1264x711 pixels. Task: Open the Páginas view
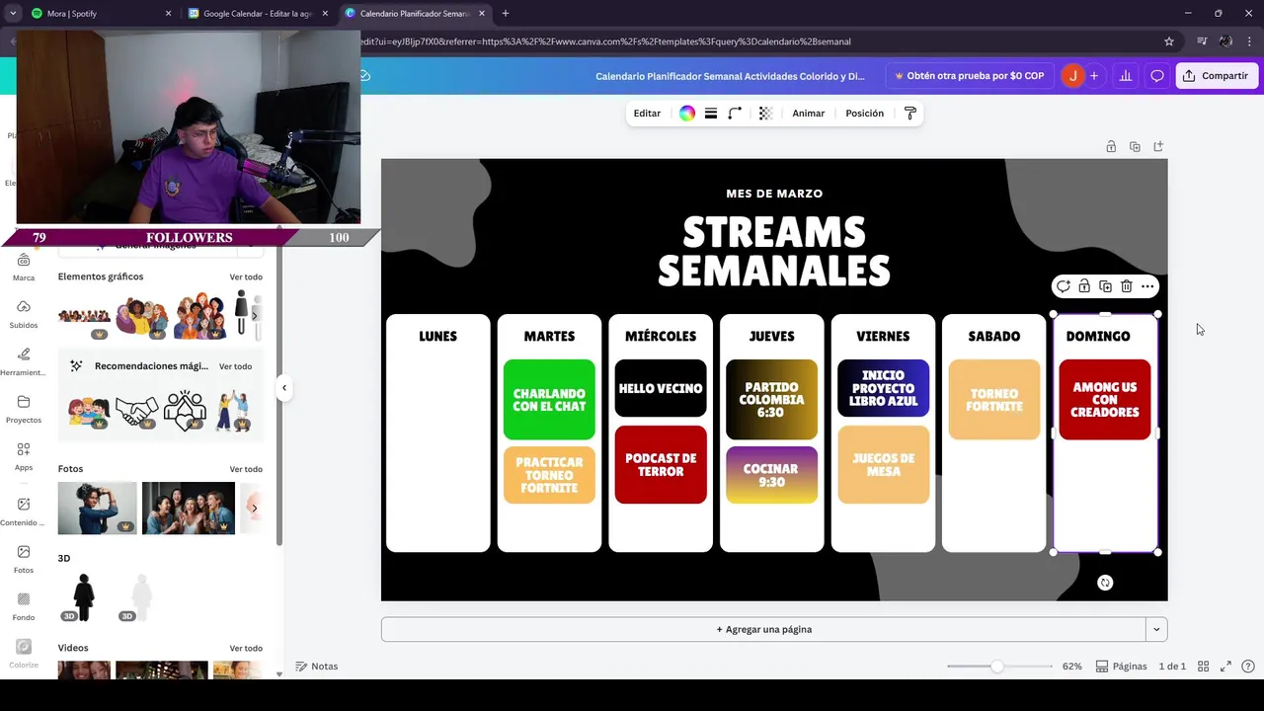(1121, 667)
